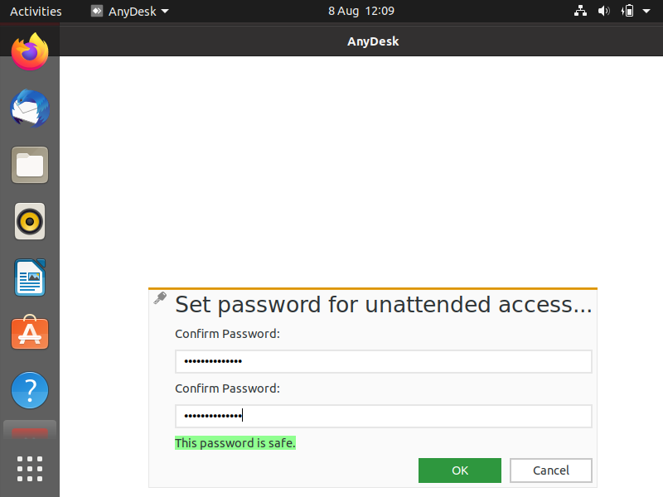Show all applications grid
Viewport: 663px width, 497px height.
[30, 469]
